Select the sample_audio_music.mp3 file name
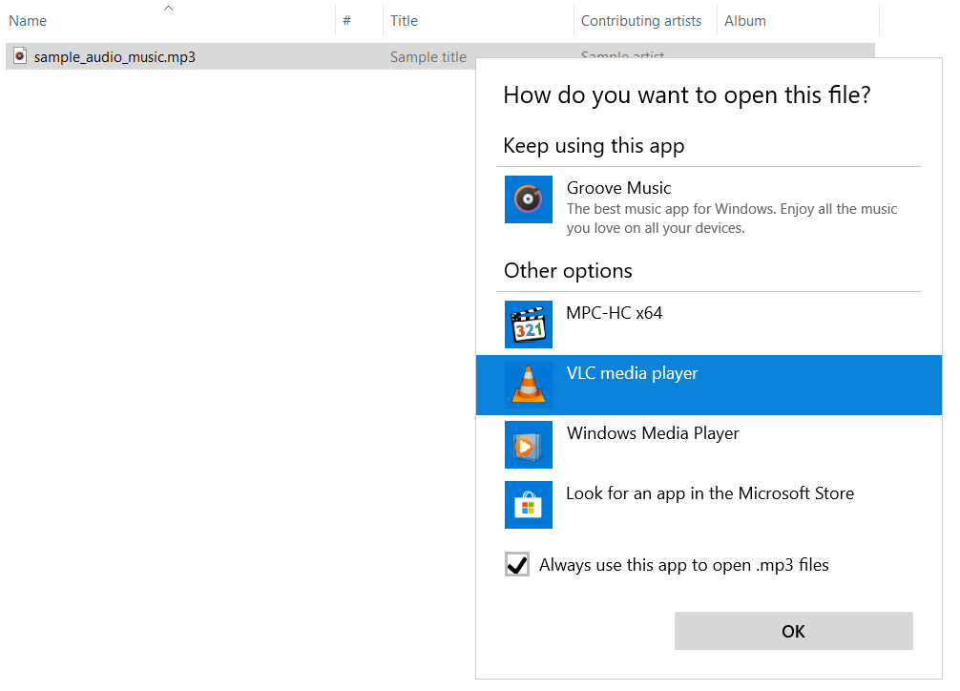The height and width of the screenshot is (691, 960). pyautogui.click(x=115, y=57)
